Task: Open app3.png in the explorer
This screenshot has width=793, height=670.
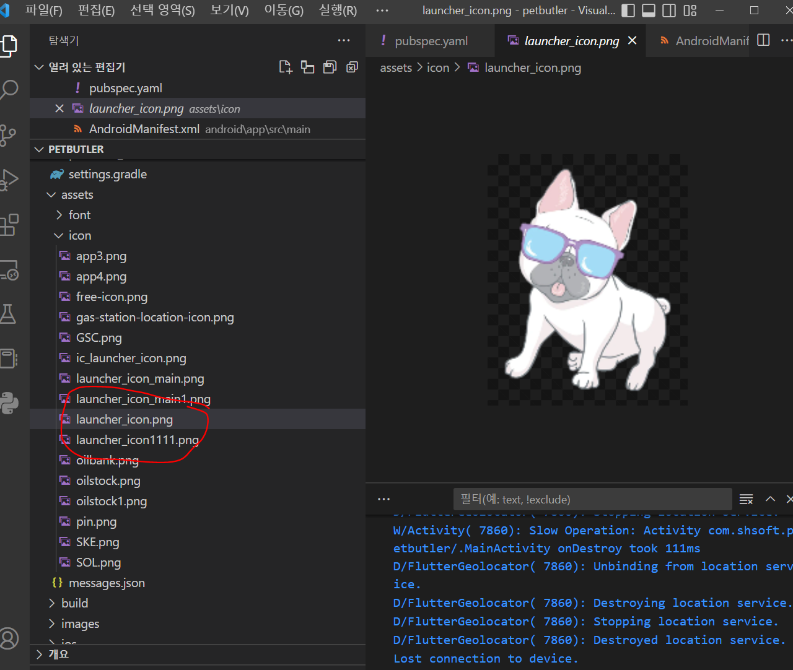Action: coord(198,256)
